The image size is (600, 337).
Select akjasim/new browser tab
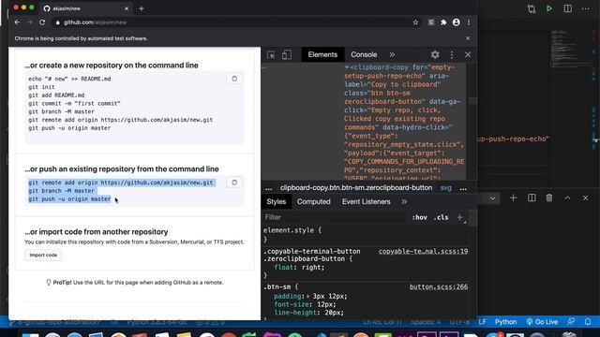[85, 8]
